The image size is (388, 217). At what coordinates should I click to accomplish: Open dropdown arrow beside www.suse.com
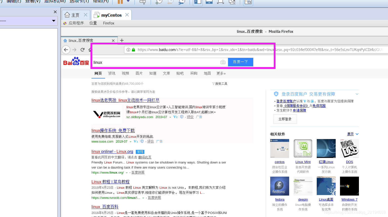(x=130, y=142)
